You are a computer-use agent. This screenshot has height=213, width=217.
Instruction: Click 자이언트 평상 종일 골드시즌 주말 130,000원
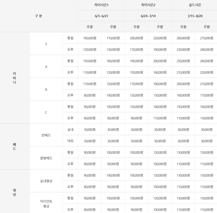click(x=207, y=198)
